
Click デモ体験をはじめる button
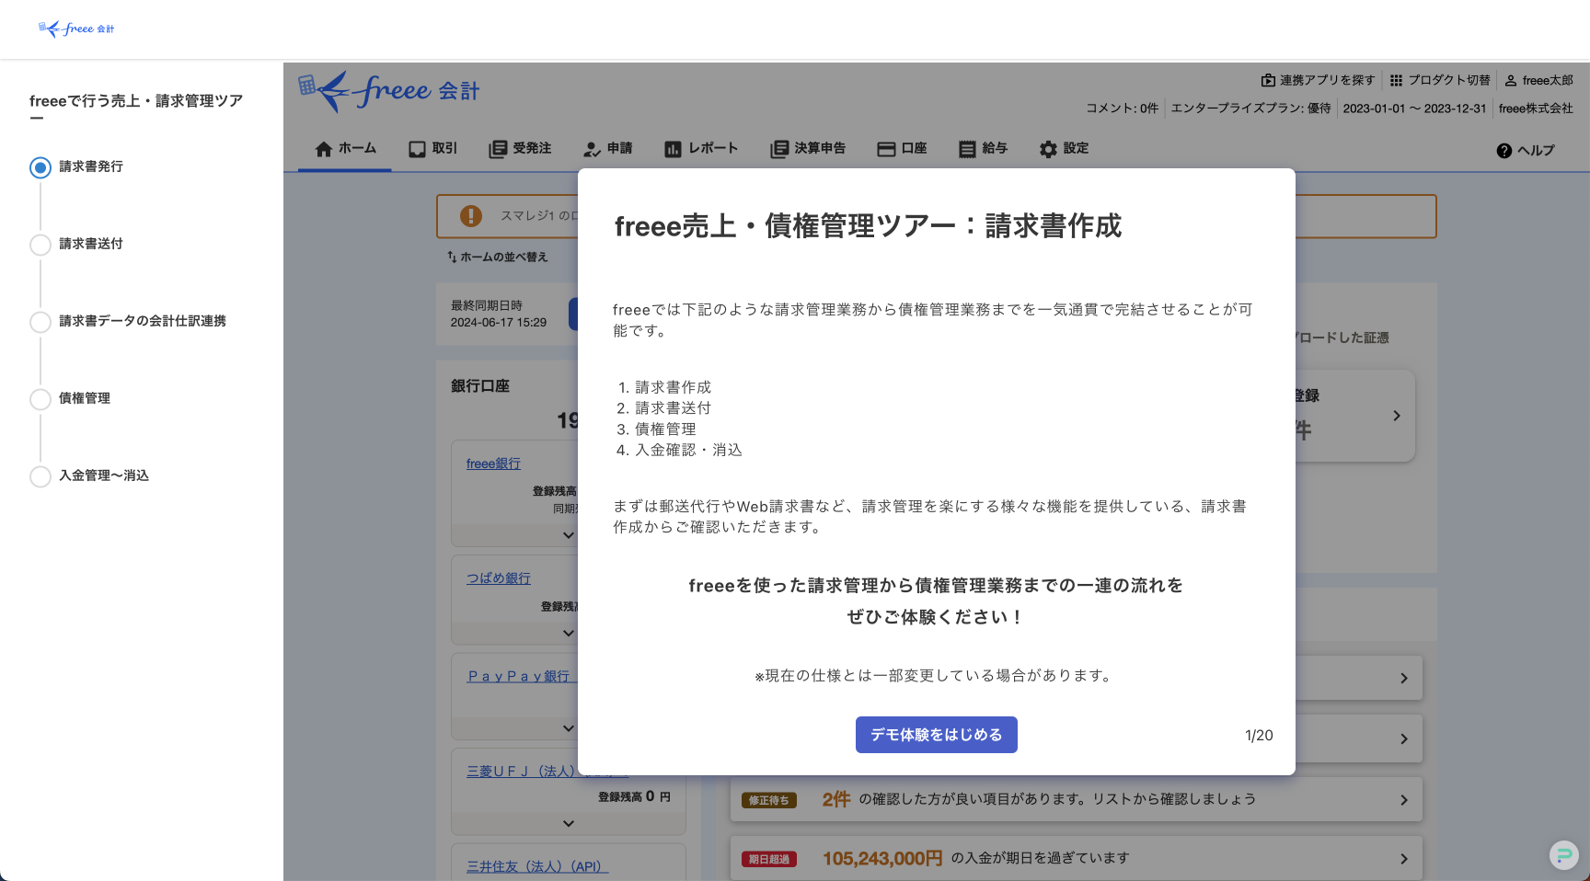pyautogui.click(x=937, y=735)
